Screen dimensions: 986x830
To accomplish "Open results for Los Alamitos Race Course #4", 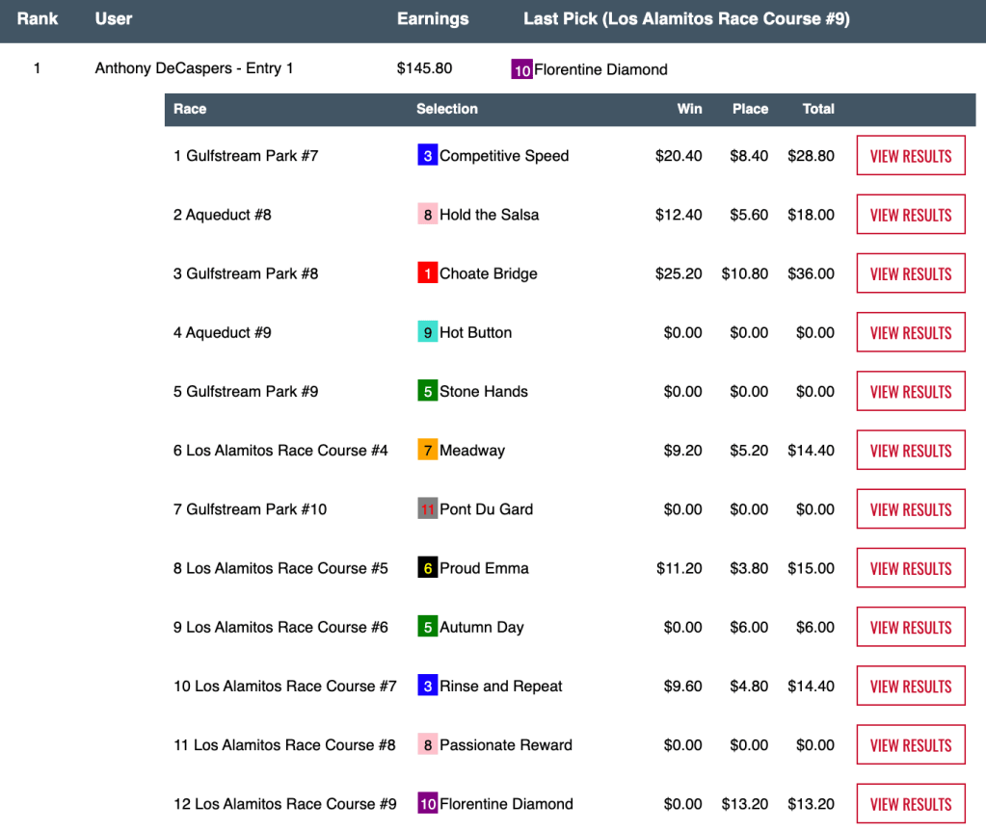I will 910,451.
